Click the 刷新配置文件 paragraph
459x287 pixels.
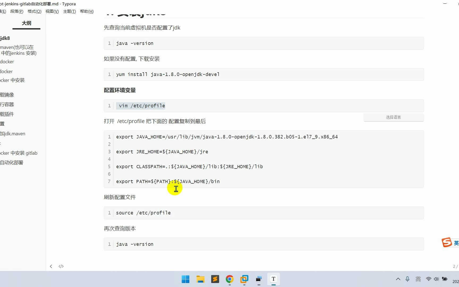pos(120,197)
